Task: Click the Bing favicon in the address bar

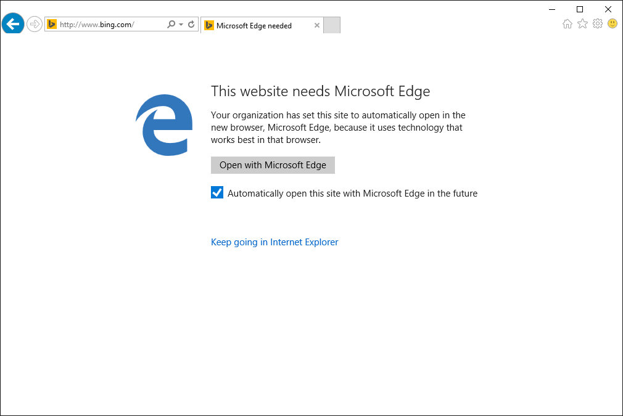Action: (x=52, y=23)
